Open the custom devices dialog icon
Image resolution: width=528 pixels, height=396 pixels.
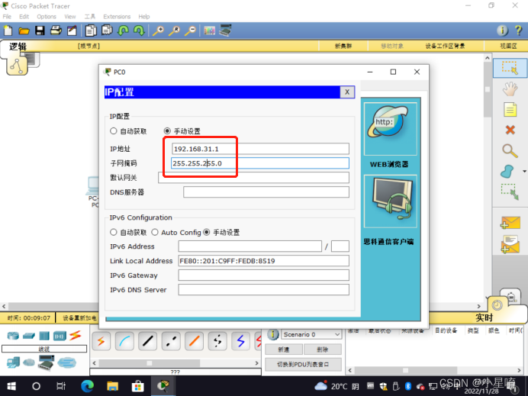pyautogui.click(x=225, y=31)
